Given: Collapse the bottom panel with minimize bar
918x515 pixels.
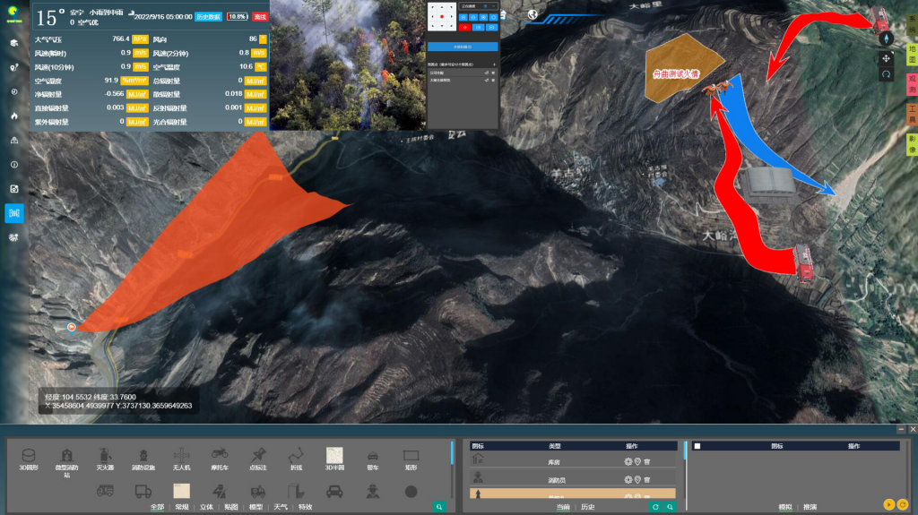Looking at the screenshot, I should point(900,429).
